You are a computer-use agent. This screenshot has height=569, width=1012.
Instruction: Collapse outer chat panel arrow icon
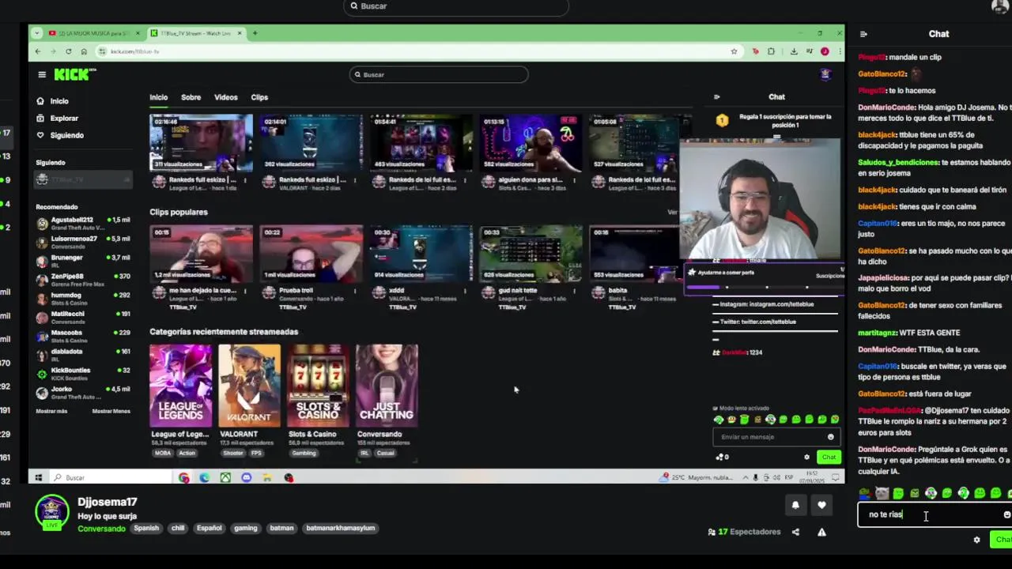point(863,34)
